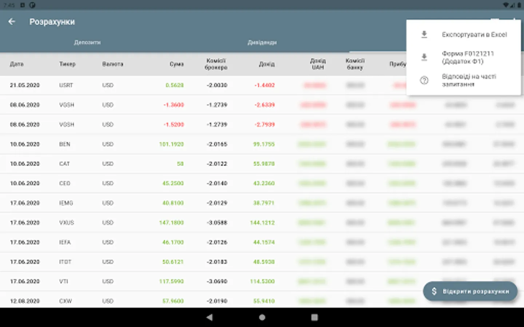Click the Валюта column header
Viewport: 524px width, 327px height.
(113, 64)
